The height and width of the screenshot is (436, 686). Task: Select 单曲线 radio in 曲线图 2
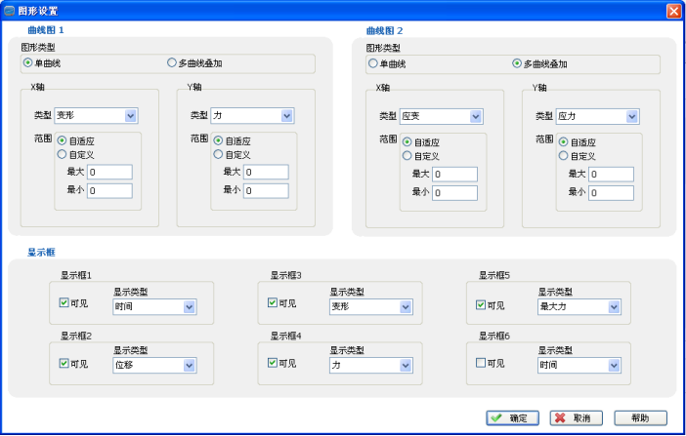372,64
